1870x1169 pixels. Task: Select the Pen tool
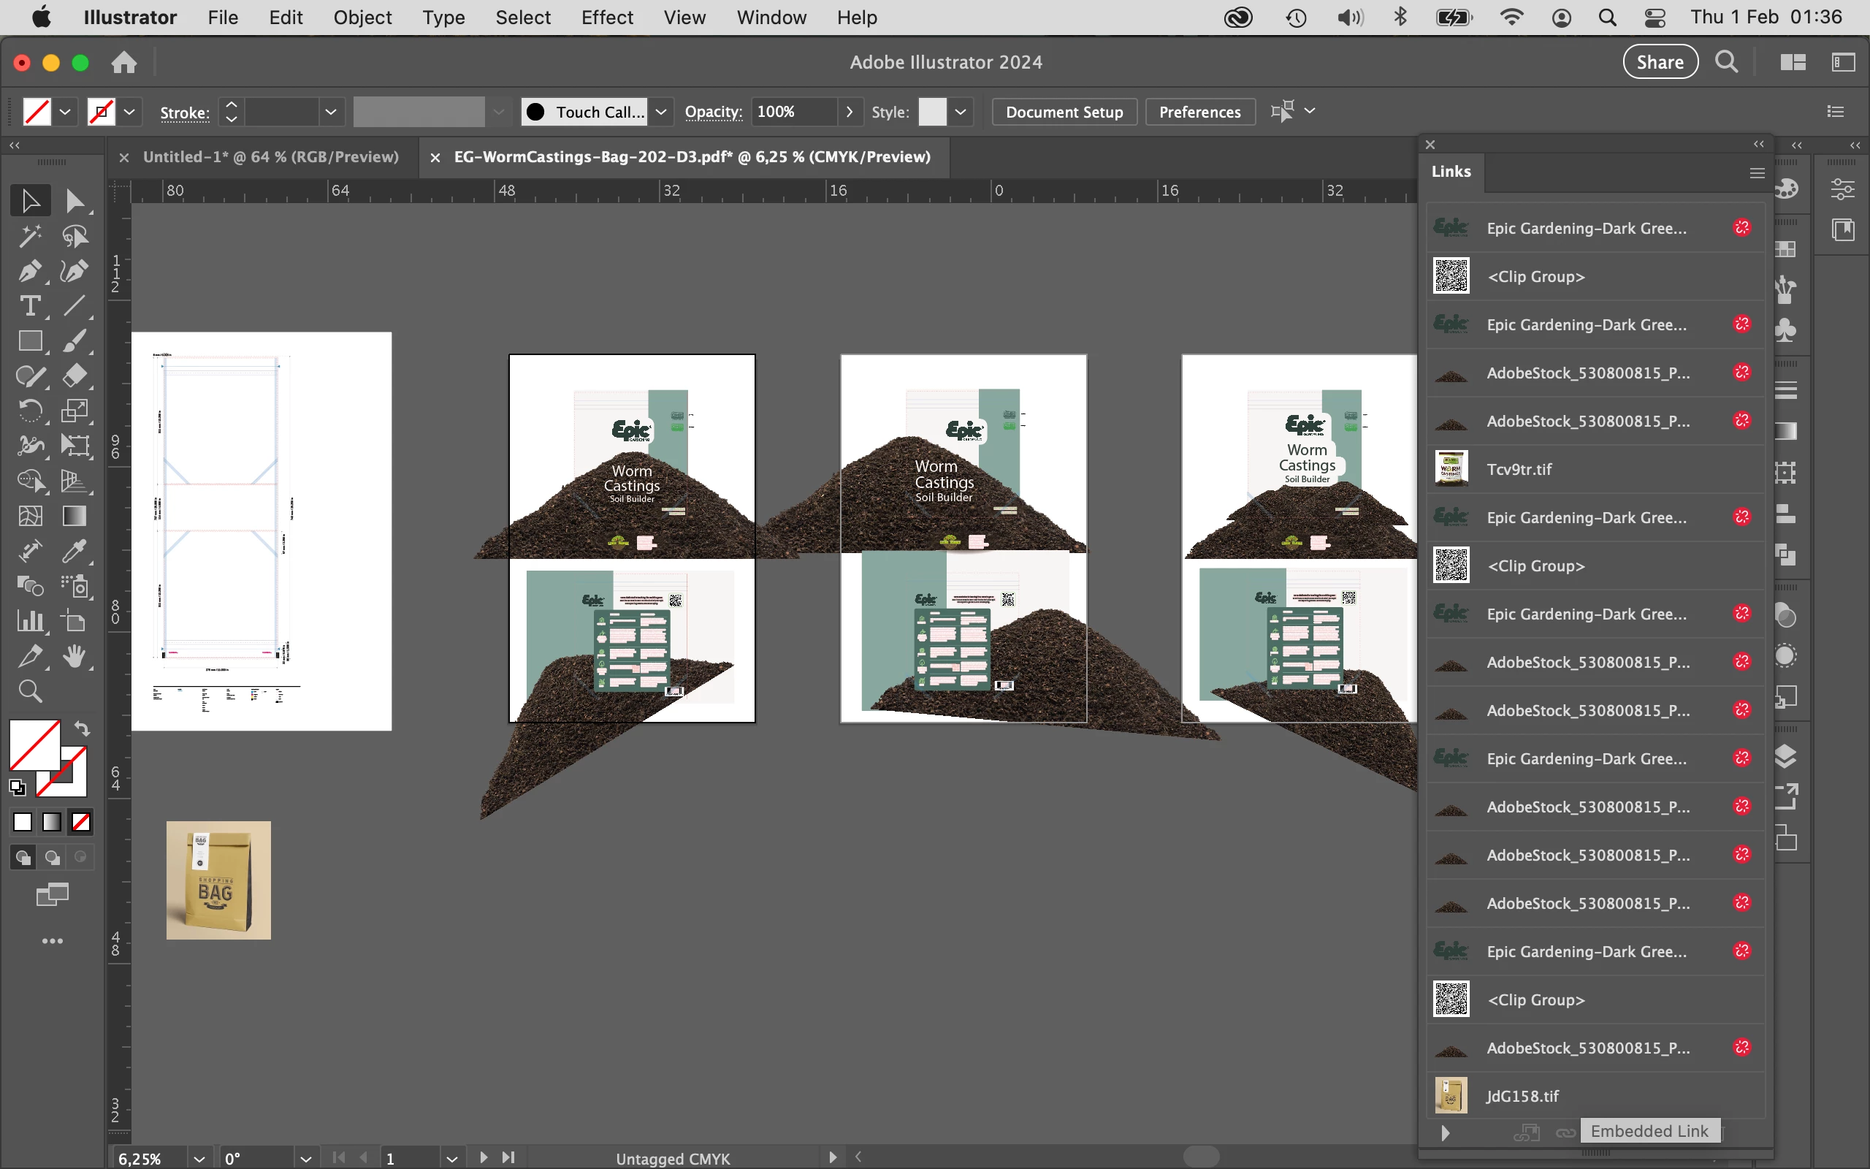coord(29,271)
